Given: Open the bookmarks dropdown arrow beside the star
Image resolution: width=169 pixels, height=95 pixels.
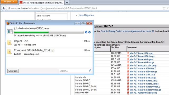Looking at the screenshot, I should [x=168, y=8].
